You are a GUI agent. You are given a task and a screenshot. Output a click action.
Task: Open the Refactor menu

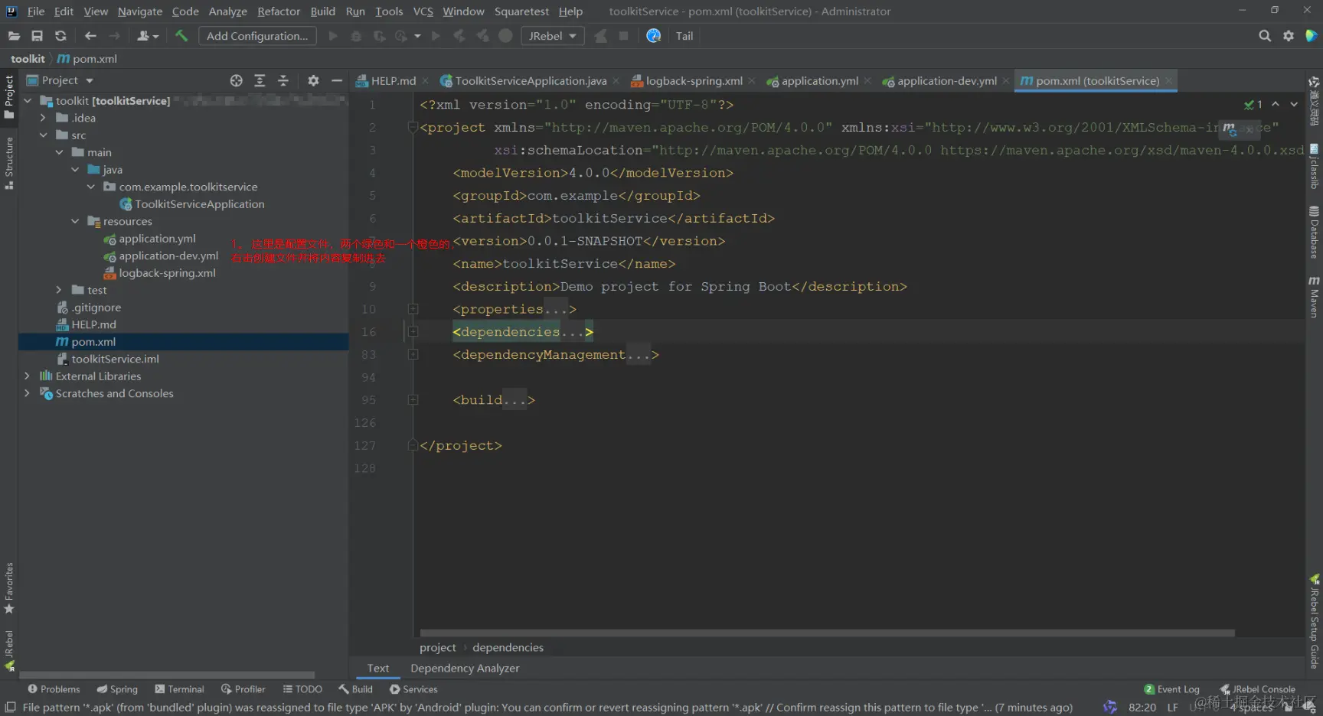(279, 11)
